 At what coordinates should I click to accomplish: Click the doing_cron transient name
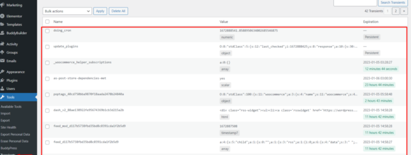(x=62, y=31)
